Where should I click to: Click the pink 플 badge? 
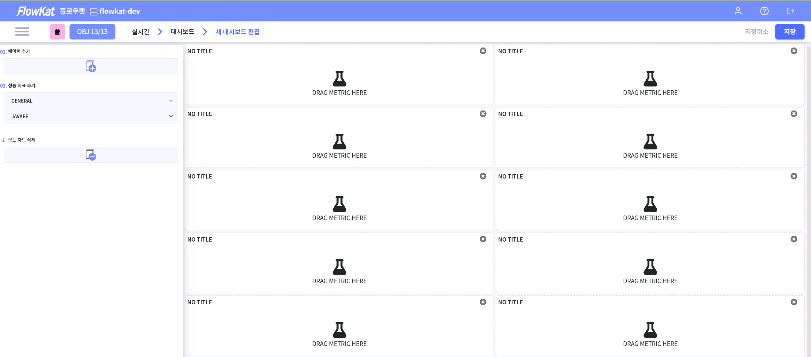(x=57, y=32)
